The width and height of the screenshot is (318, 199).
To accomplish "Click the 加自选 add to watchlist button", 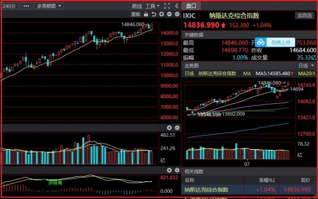I will [304, 15].
